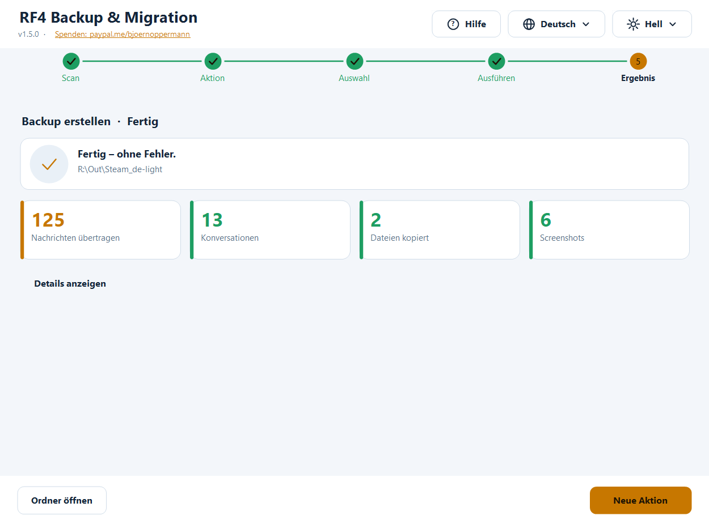Screen dimensions: 709x524
Task: Click the 2 Dateien kopiert card
Action: point(440,230)
